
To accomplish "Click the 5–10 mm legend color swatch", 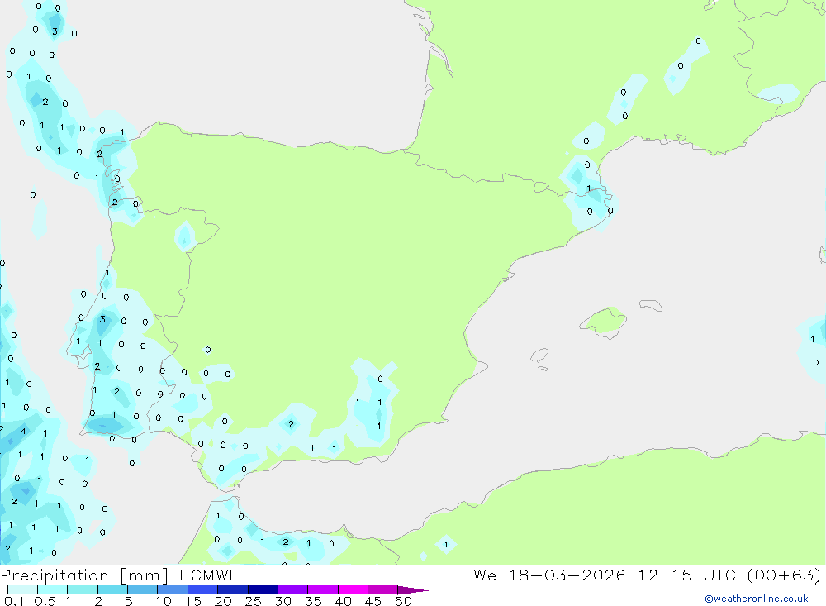I will coord(143,589).
